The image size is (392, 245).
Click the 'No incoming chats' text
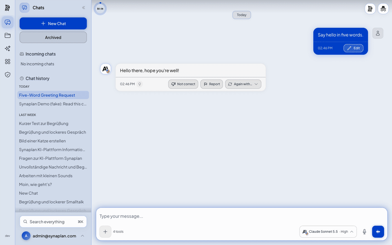[x=37, y=64]
